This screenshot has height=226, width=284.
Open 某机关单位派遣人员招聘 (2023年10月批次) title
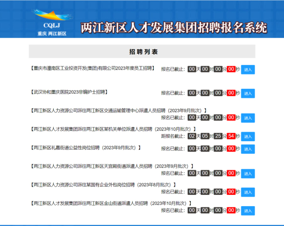coord(113,129)
